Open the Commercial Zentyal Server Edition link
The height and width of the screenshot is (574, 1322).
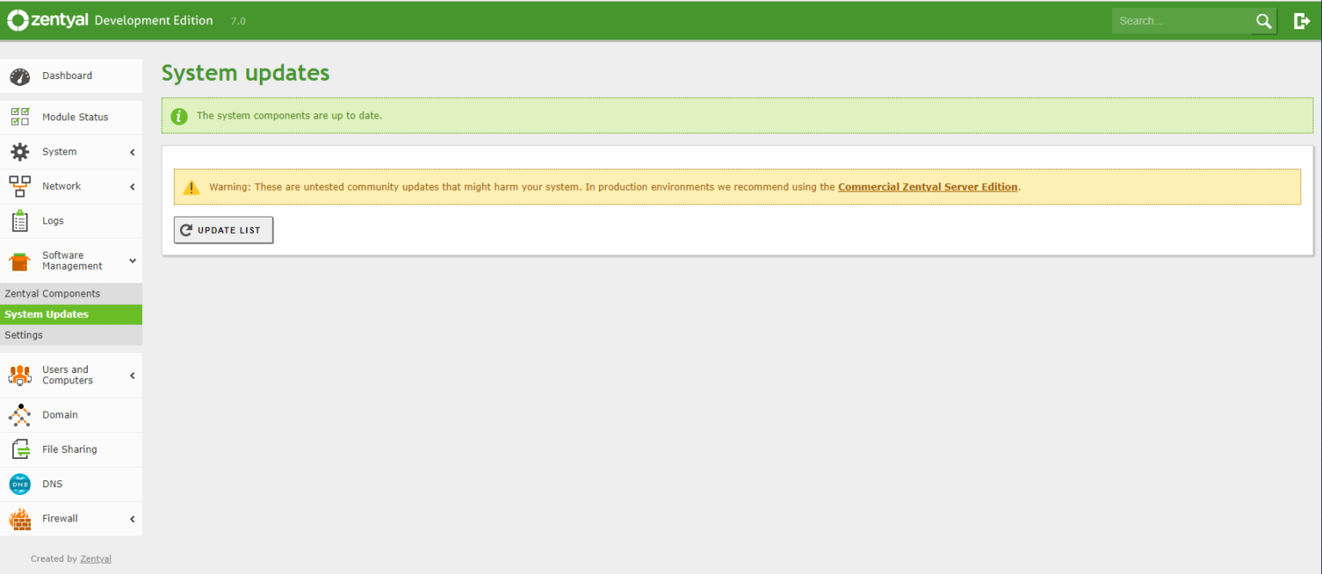[928, 186]
